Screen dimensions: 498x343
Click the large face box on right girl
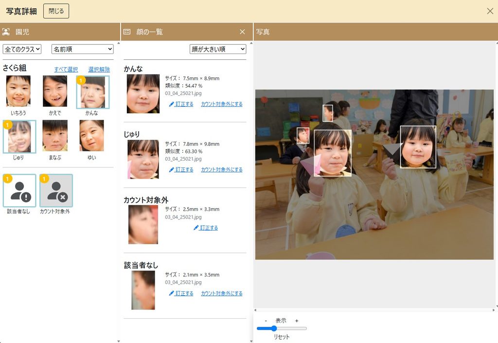coord(418,147)
